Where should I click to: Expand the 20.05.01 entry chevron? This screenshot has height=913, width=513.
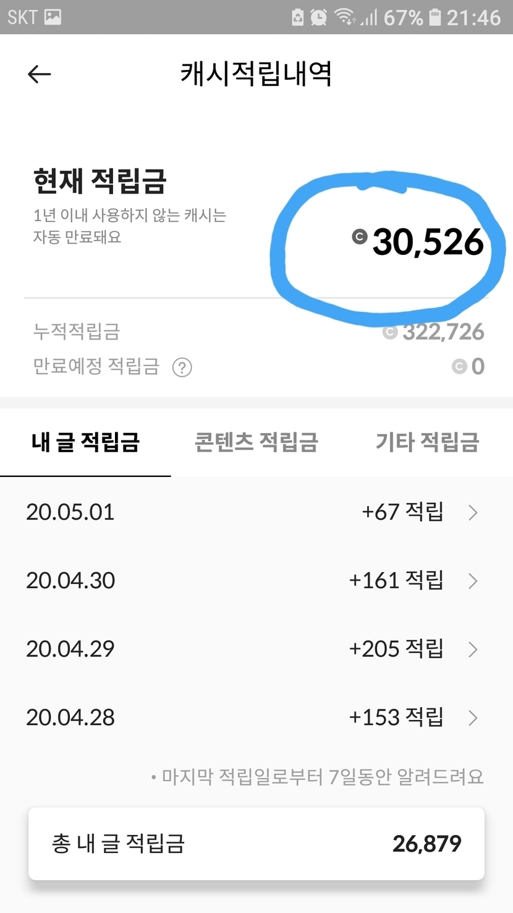coord(473,513)
